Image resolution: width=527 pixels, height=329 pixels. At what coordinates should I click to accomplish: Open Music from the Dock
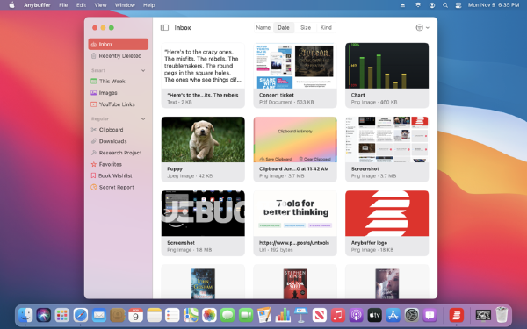(x=338, y=315)
